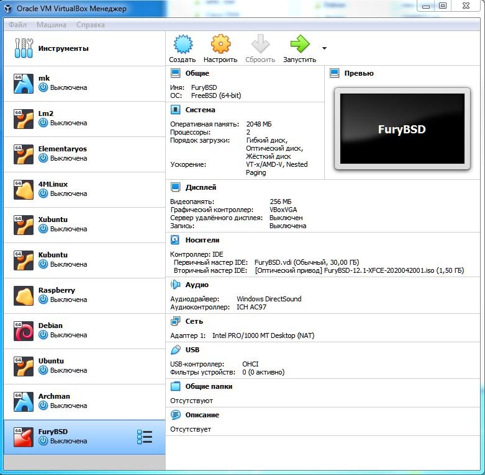Open the Машина menu
This screenshot has height=475, width=485.
tap(52, 25)
